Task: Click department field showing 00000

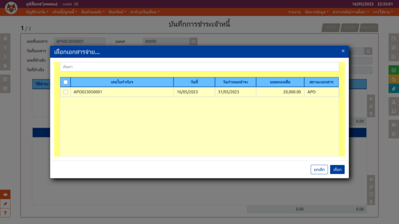Action: (x=166, y=41)
